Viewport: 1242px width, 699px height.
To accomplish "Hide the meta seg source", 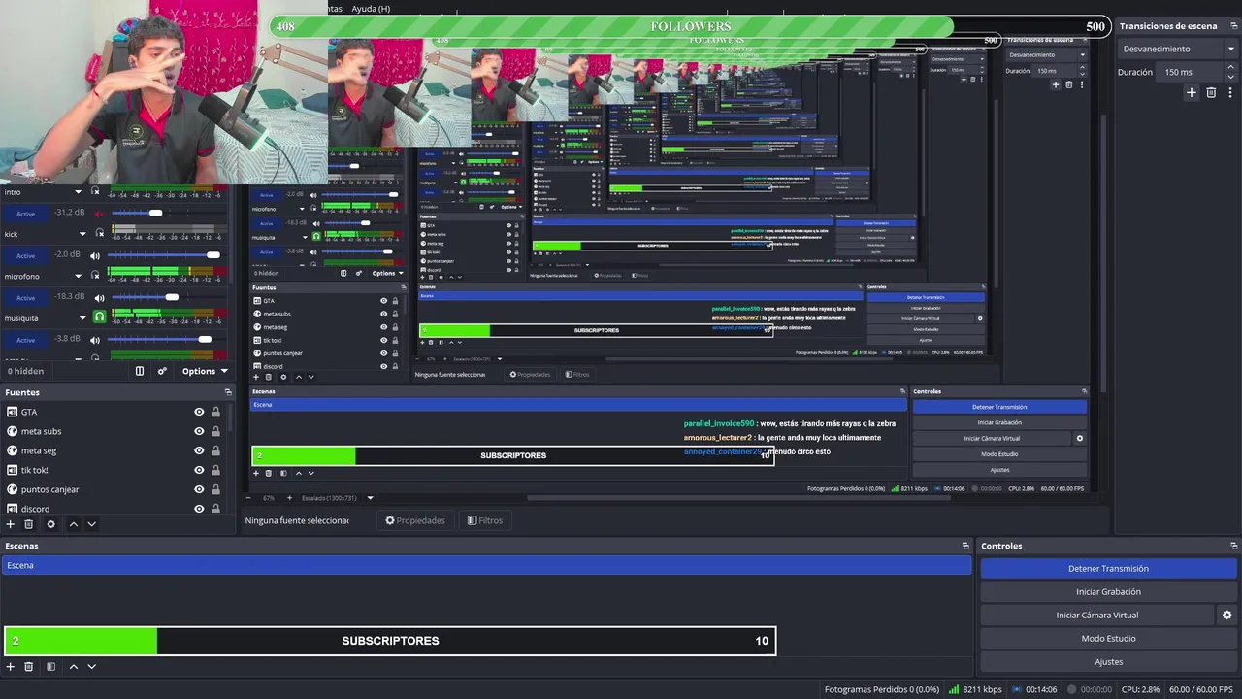I will pos(199,450).
